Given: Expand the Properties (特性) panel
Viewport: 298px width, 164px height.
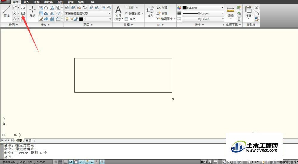Looking at the screenshot, I should 199,25.
